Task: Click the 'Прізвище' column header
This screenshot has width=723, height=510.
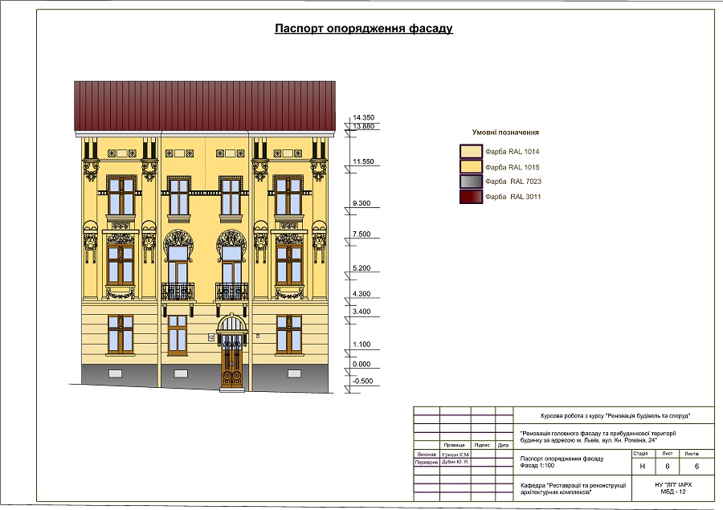Action: tap(454, 446)
